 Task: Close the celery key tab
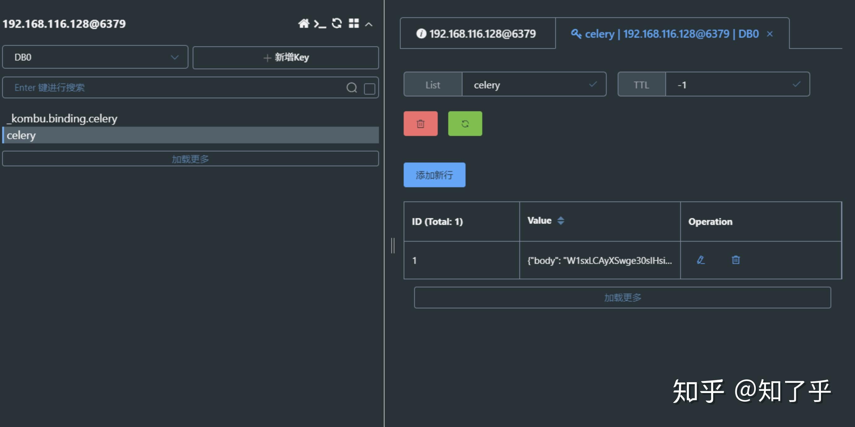pyautogui.click(x=770, y=34)
